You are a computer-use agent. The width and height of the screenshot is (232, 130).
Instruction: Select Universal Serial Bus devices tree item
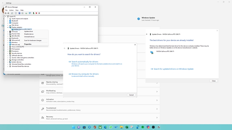point(20,66)
